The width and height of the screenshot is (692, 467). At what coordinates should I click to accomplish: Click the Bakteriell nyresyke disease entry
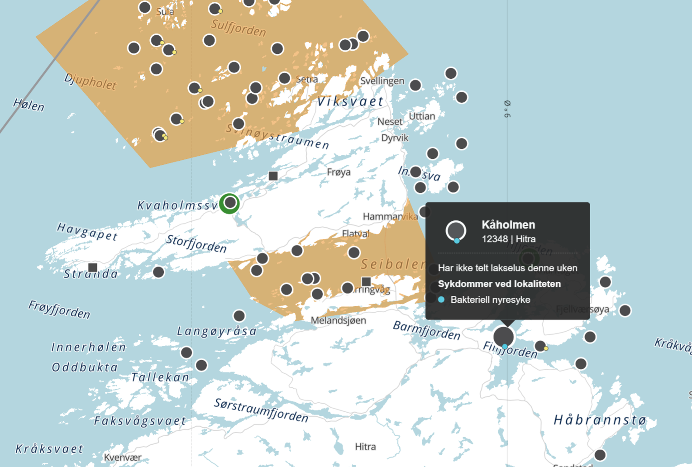pyautogui.click(x=490, y=300)
